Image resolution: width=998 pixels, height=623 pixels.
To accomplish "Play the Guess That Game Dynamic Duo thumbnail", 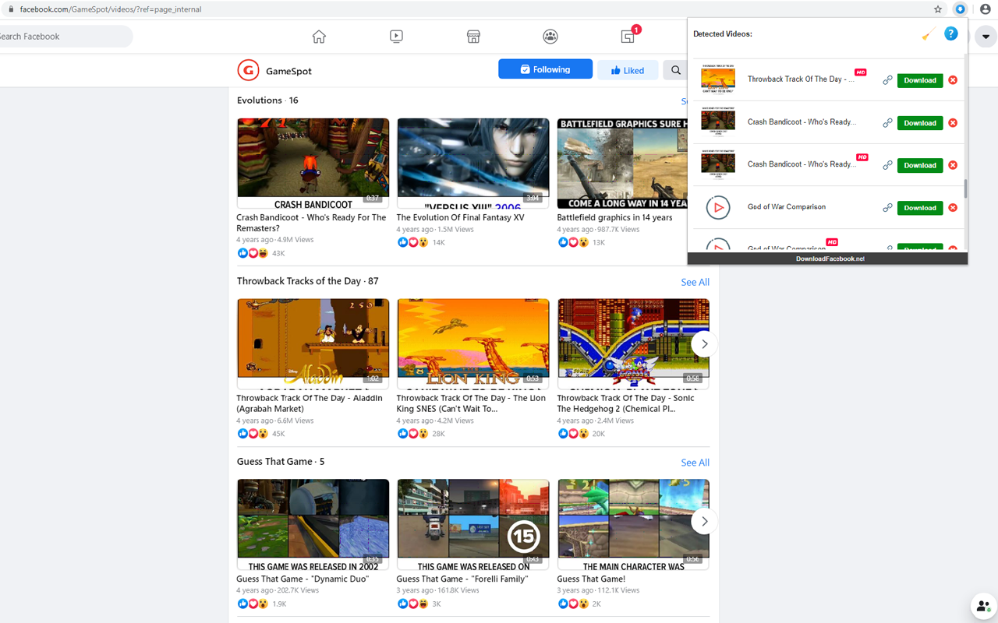I will pos(313,525).
